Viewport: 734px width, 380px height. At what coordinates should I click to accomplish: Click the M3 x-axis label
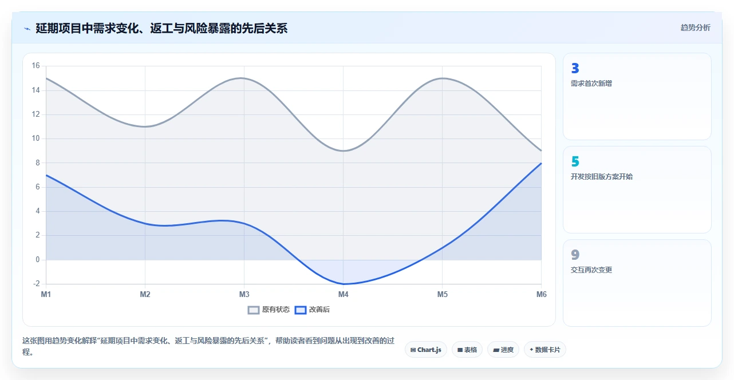click(244, 295)
